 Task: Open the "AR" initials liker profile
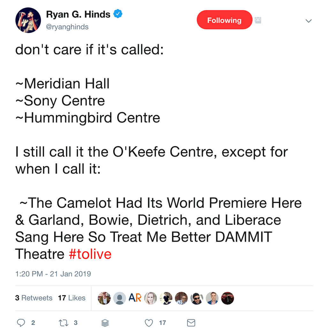(x=135, y=298)
